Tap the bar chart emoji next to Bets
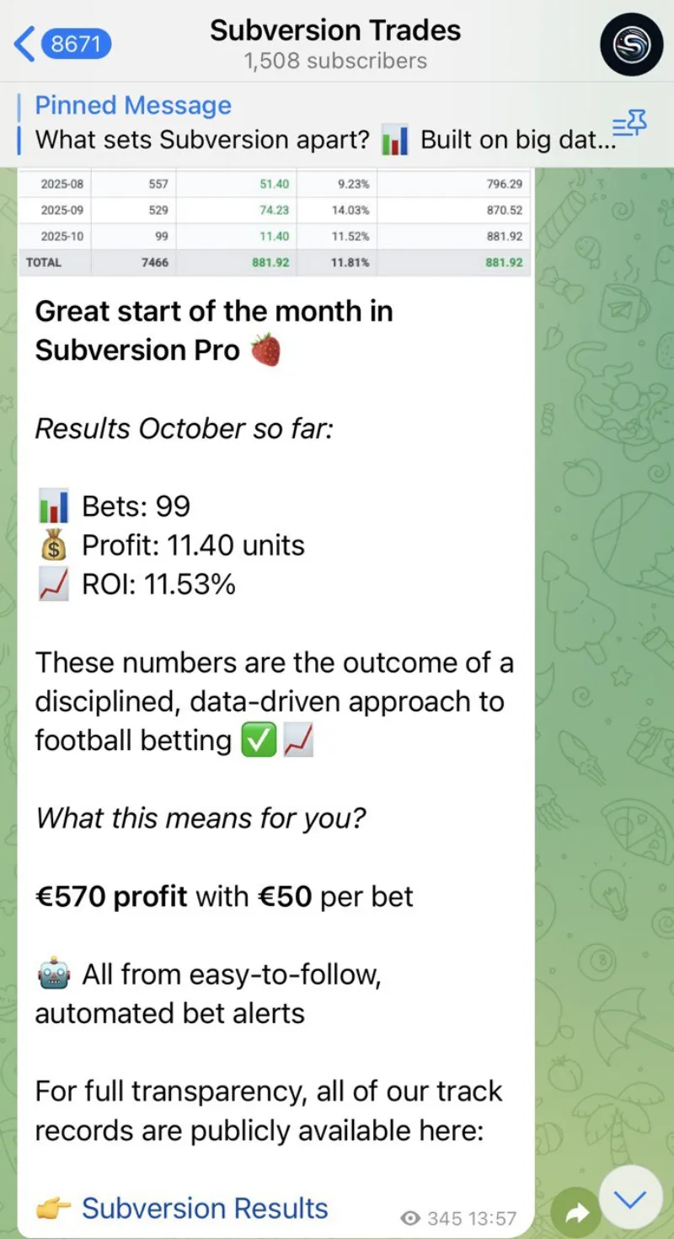This screenshot has height=1239, width=674. [x=52, y=506]
